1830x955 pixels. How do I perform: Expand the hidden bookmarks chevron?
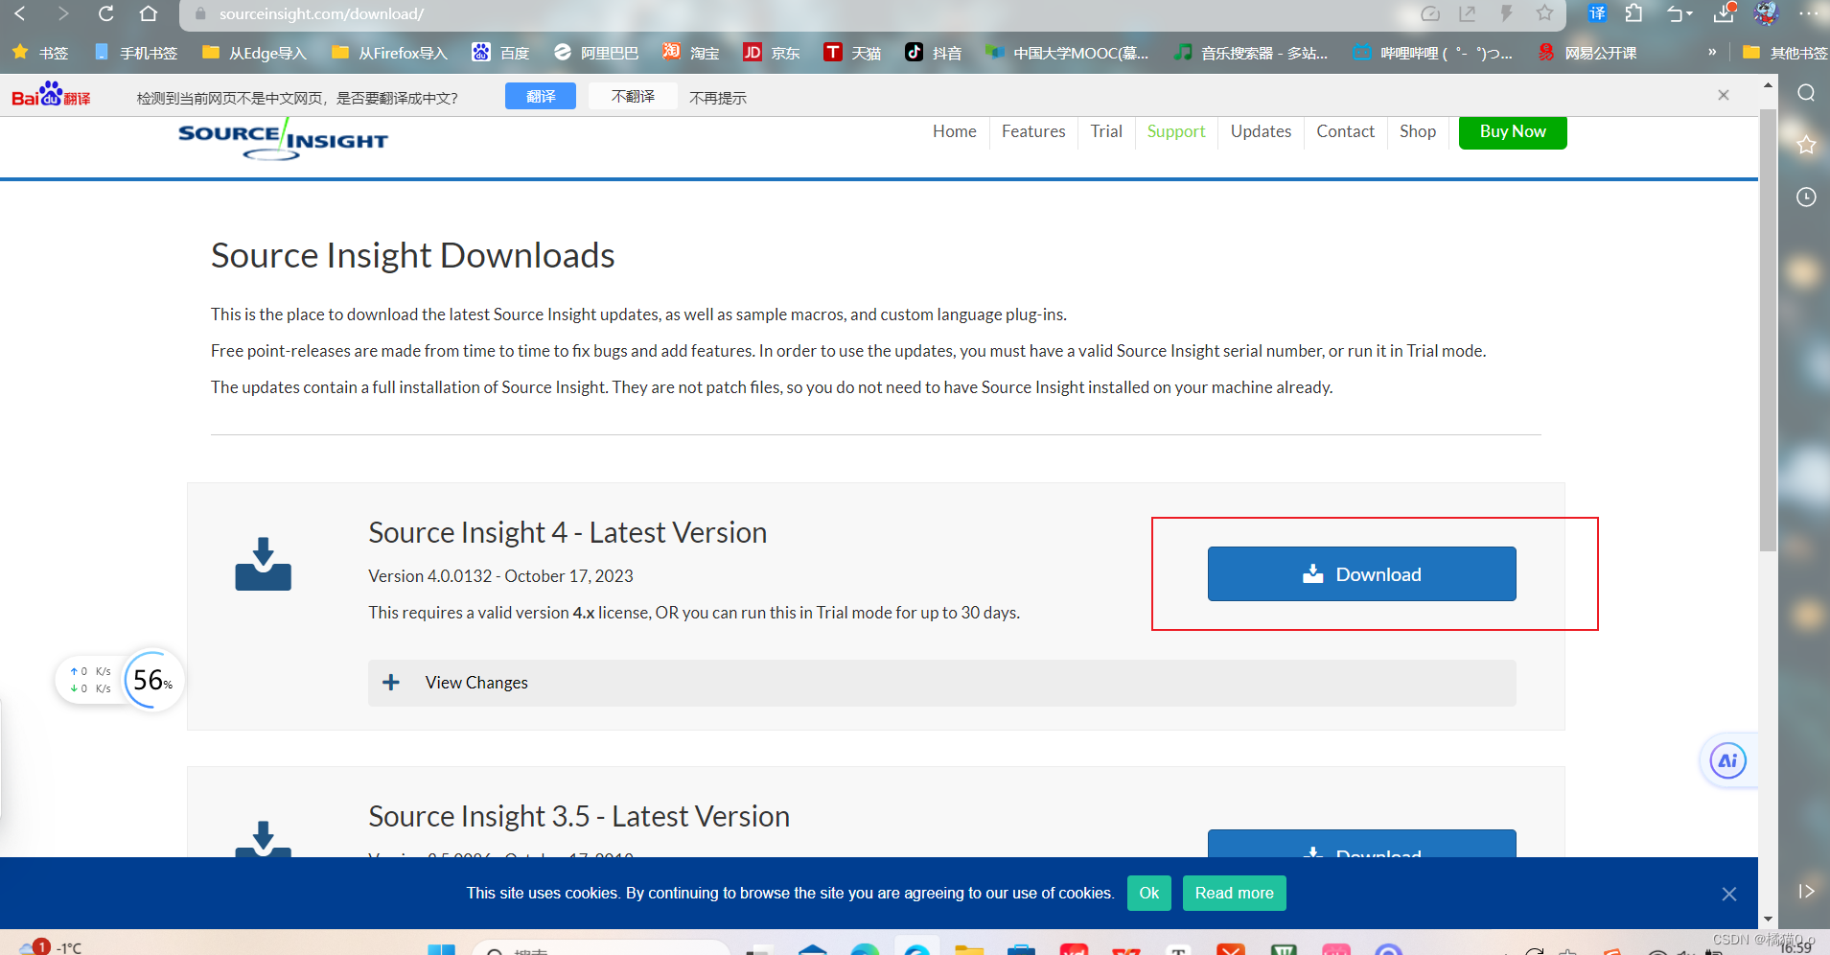point(1712,52)
